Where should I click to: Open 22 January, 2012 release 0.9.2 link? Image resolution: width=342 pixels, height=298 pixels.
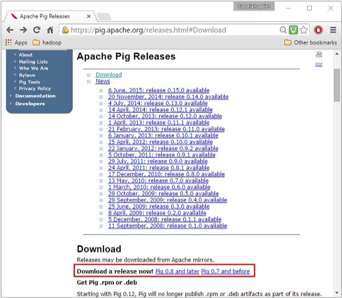(x=163, y=148)
